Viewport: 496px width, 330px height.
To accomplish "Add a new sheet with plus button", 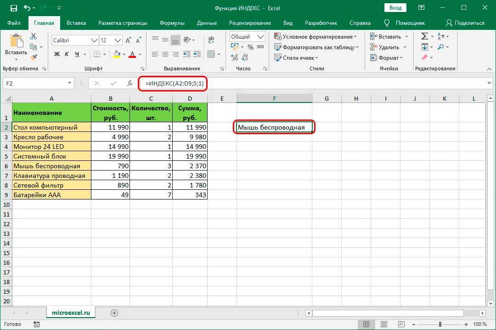I will (x=114, y=313).
